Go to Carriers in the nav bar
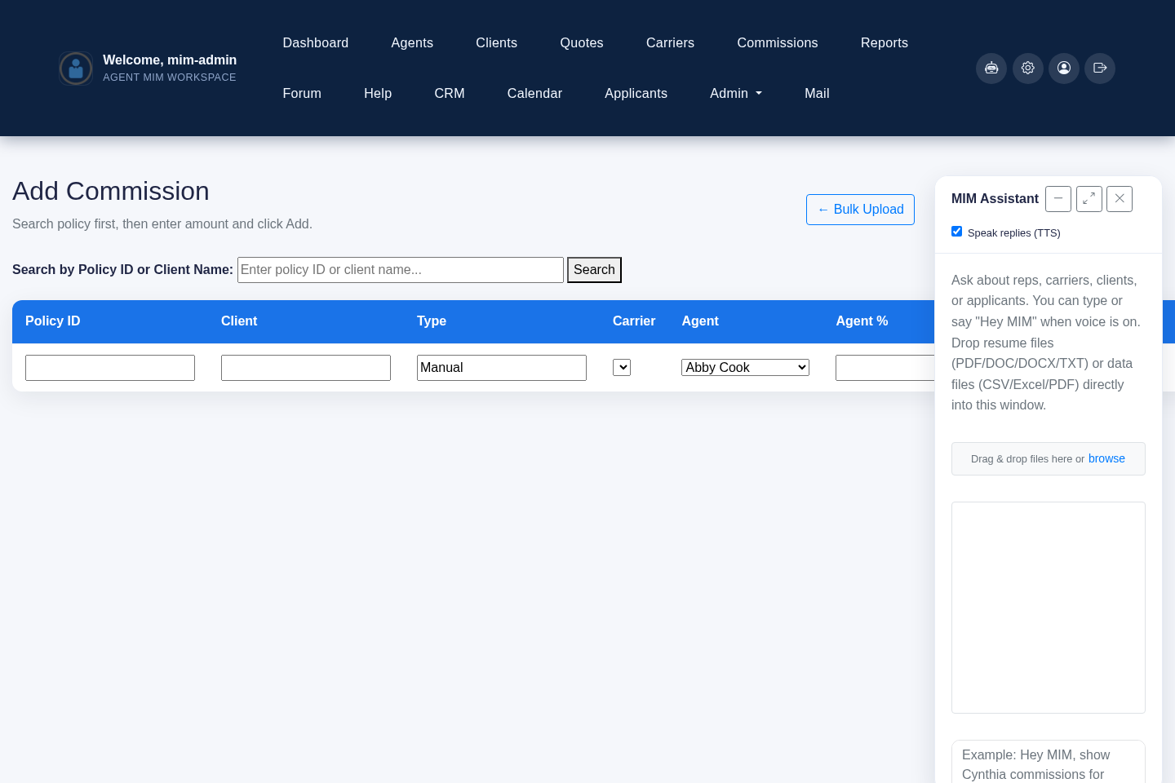The height and width of the screenshot is (783, 1175). (671, 43)
